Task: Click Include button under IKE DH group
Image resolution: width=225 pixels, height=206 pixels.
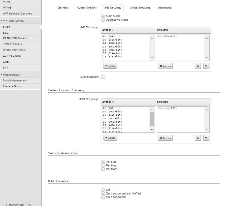Action: click(110, 66)
